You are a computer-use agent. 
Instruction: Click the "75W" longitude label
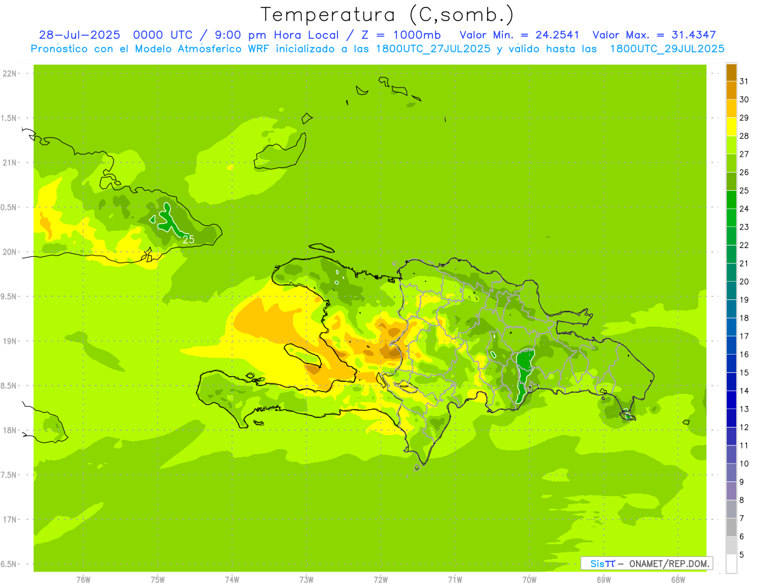(x=157, y=579)
